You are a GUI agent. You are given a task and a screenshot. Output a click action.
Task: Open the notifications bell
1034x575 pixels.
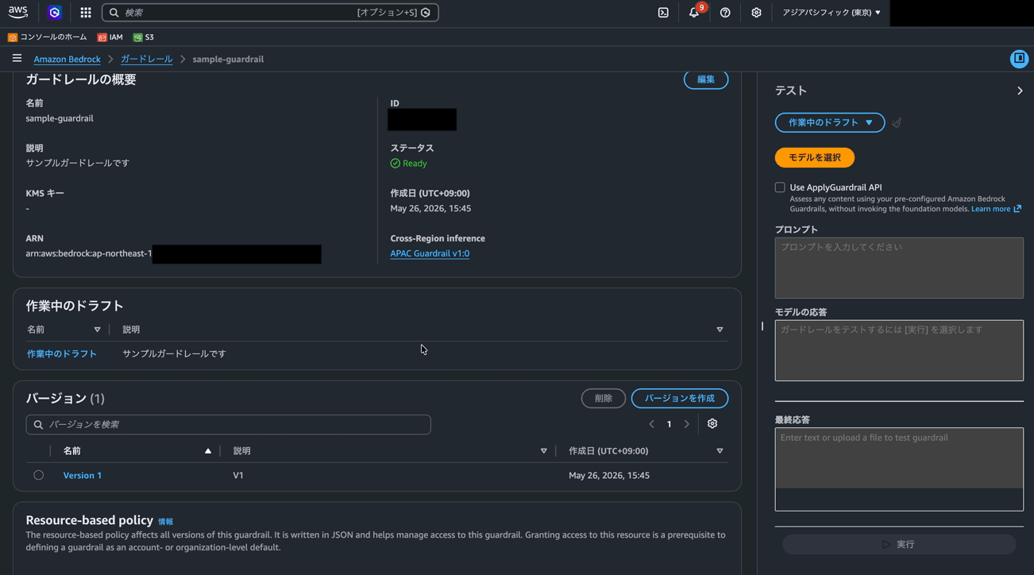[694, 13]
